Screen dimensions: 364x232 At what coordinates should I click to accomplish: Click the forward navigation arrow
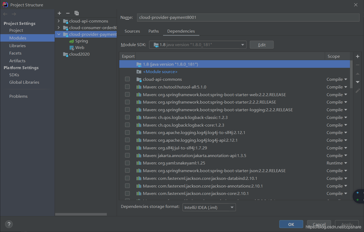tap(14, 14)
